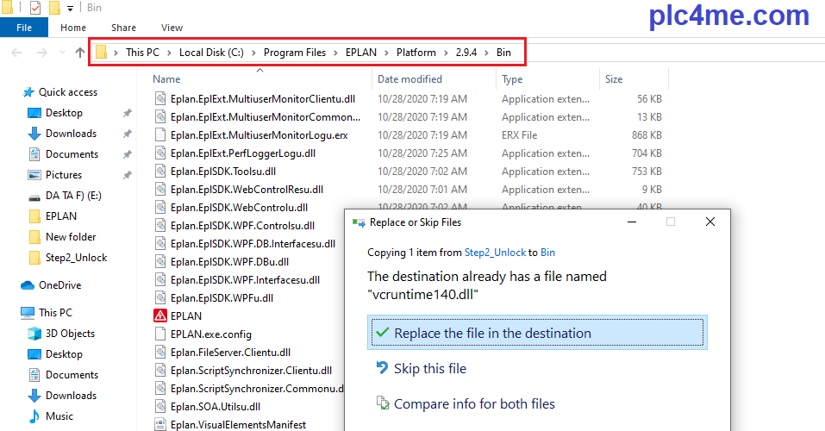
Task: Choose Replace the file in the destination
Action: (492, 334)
